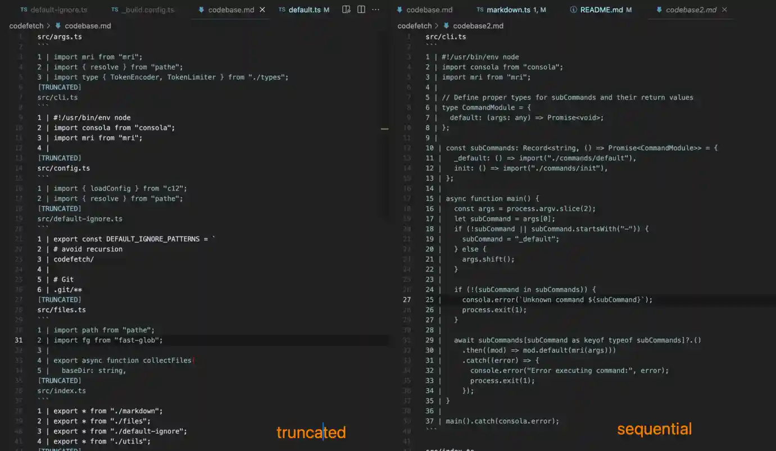Click the "let subCommand = args[0];" line
This screenshot has width=776, height=451.
tap(491, 219)
